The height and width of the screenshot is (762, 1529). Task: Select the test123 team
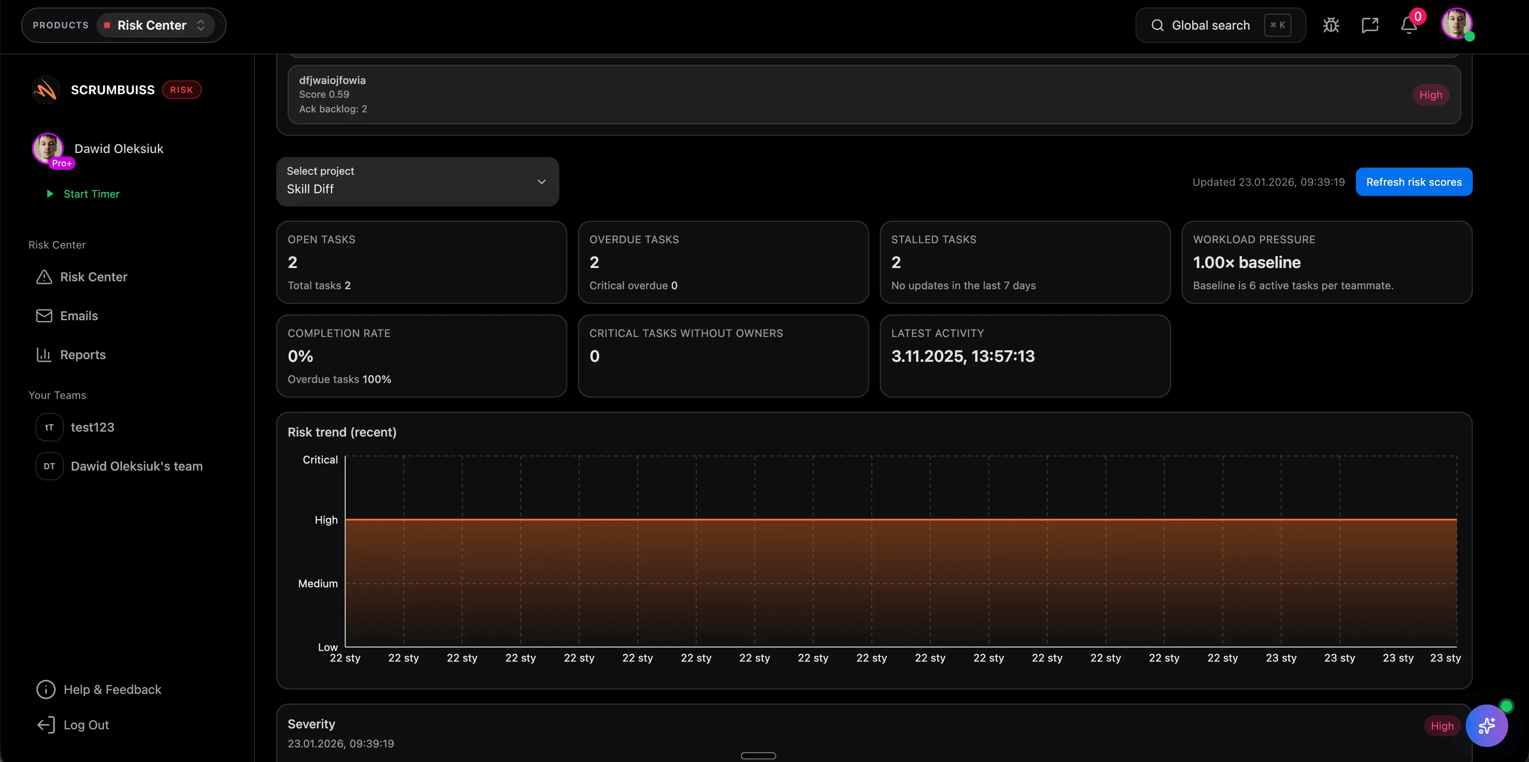(92, 427)
